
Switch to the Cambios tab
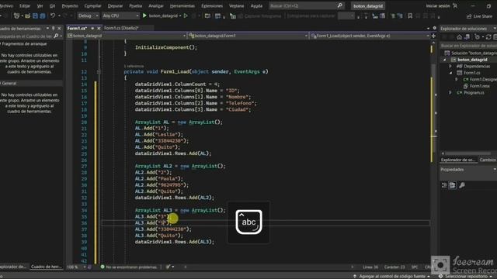(x=488, y=160)
